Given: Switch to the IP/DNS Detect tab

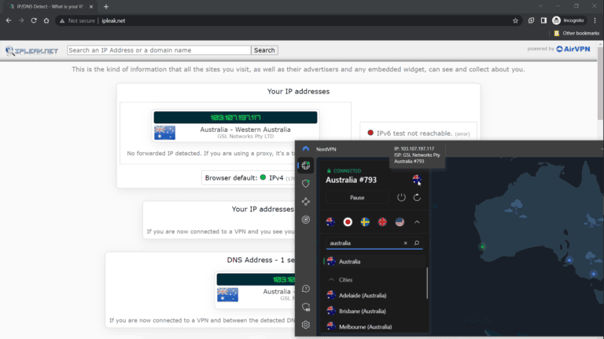Looking at the screenshot, I should pos(50,6).
